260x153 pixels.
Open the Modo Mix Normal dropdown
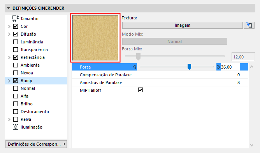(x=175, y=41)
